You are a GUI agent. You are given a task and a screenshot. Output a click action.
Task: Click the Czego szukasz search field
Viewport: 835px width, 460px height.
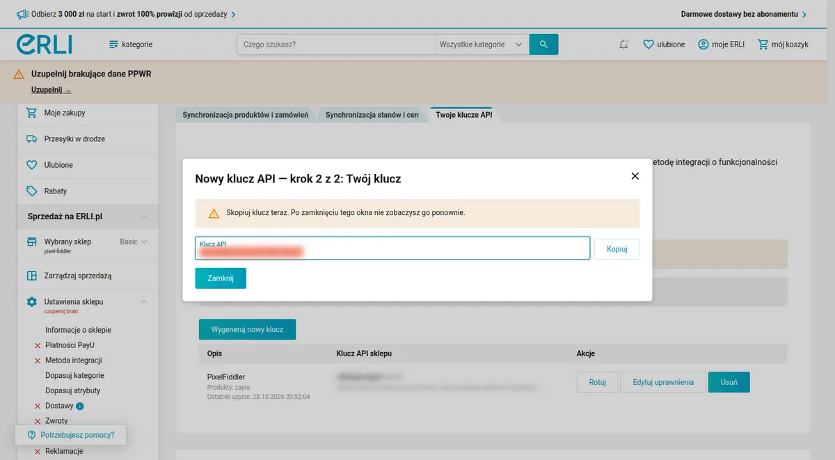click(336, 45)
